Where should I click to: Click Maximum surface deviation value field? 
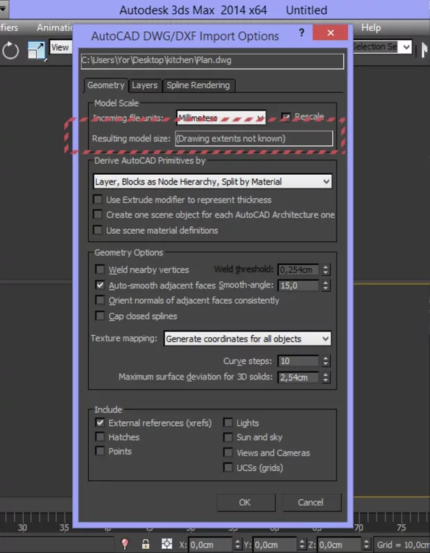(x=298, y=377)
